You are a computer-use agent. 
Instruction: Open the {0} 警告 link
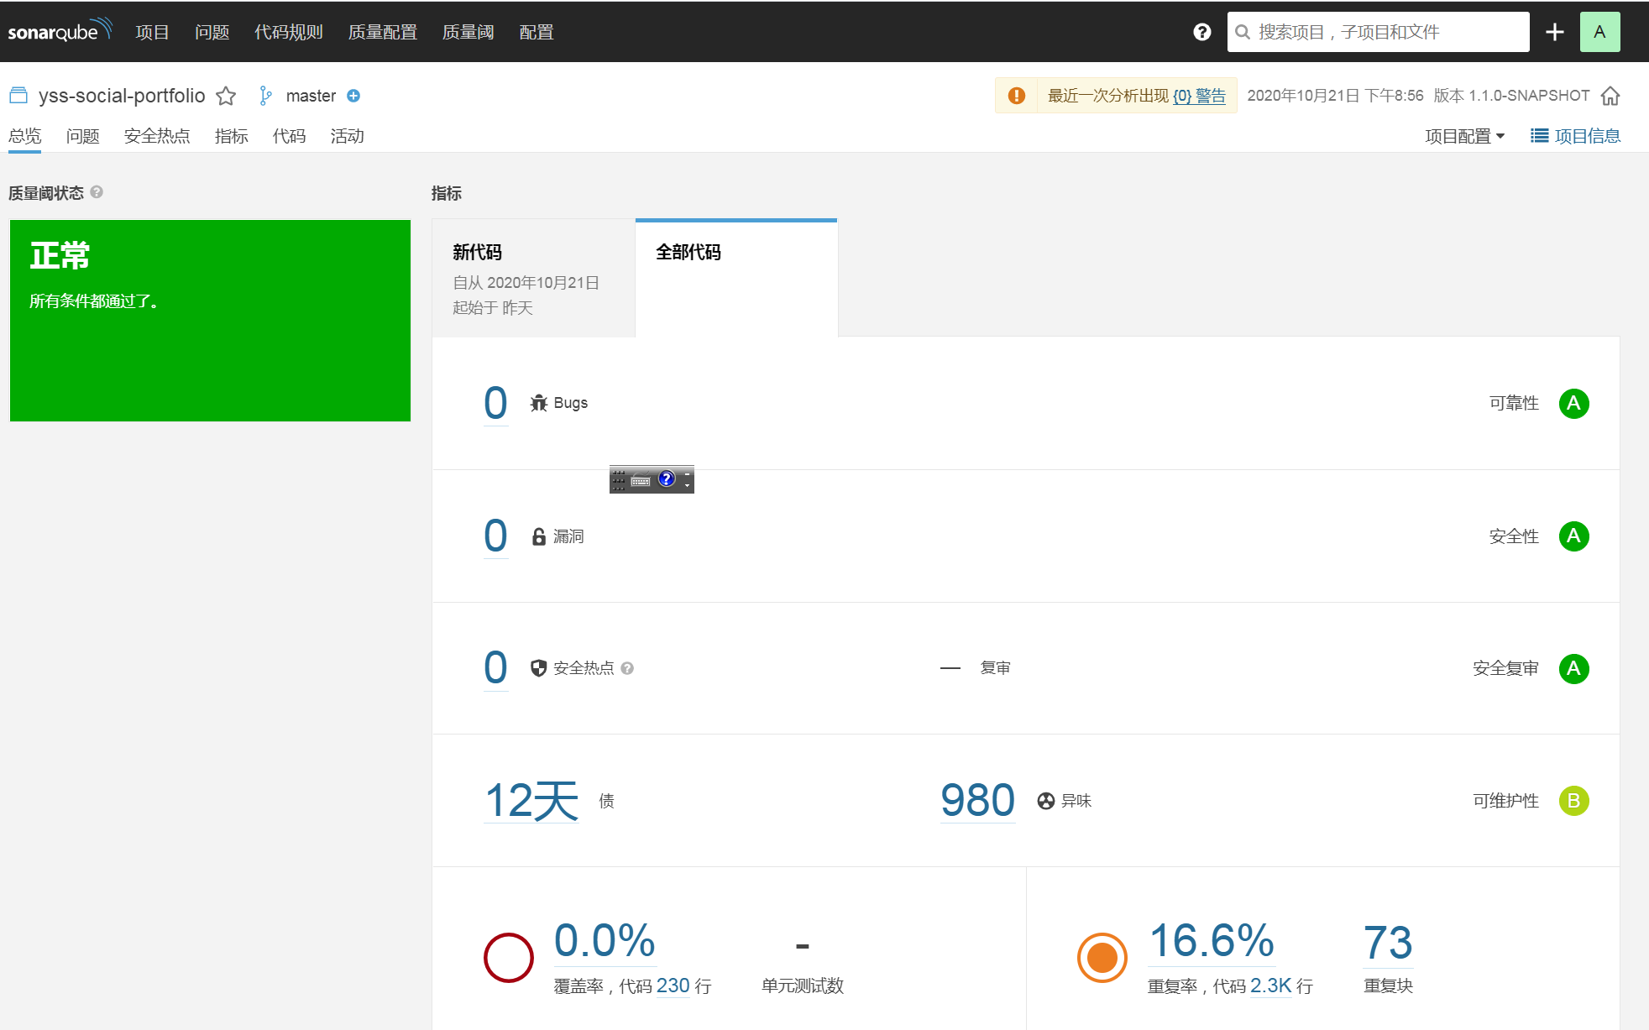coord(1199,96)
